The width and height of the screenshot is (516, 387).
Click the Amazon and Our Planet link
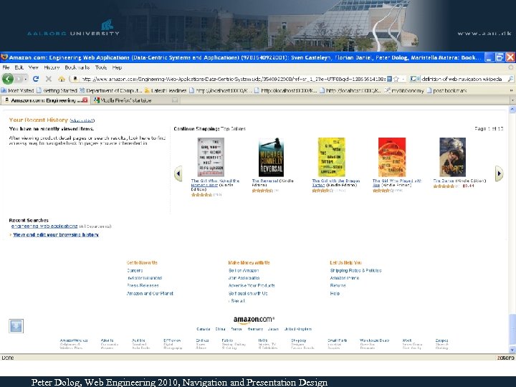(150, 293)
